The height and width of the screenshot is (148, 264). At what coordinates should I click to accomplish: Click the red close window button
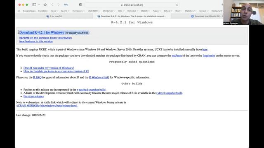[19, 5]
